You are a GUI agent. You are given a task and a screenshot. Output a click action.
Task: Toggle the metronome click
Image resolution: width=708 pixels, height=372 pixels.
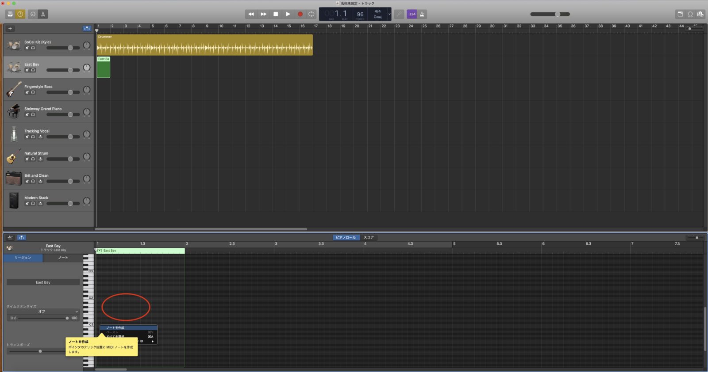click(x=422, y=14)
